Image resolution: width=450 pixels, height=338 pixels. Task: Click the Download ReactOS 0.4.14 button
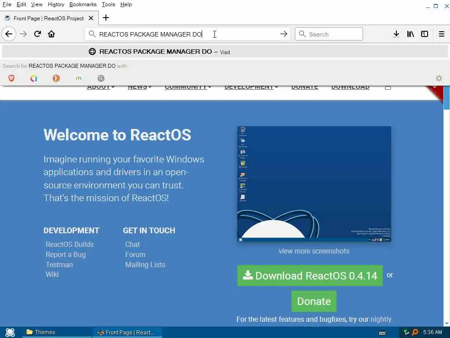coord(310,276)
